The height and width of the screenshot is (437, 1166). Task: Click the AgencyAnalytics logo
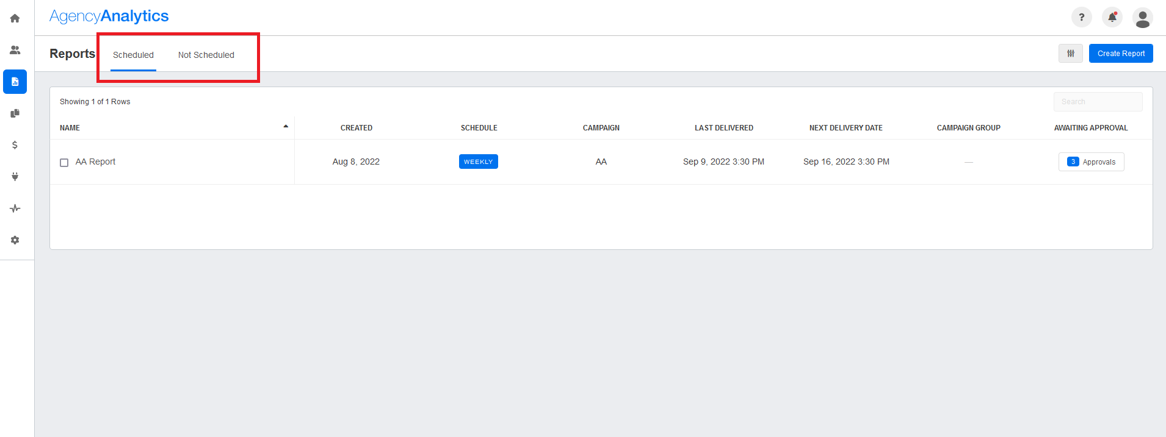pos(109,16)
